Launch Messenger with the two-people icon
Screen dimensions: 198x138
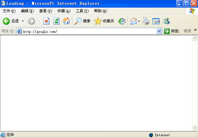[x=166, y=21]
